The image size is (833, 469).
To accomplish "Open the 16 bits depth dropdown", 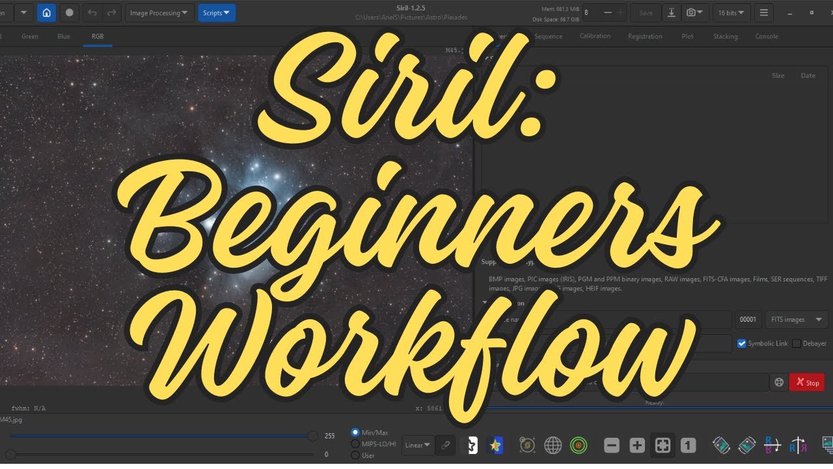I will click(x=731, y=12).
